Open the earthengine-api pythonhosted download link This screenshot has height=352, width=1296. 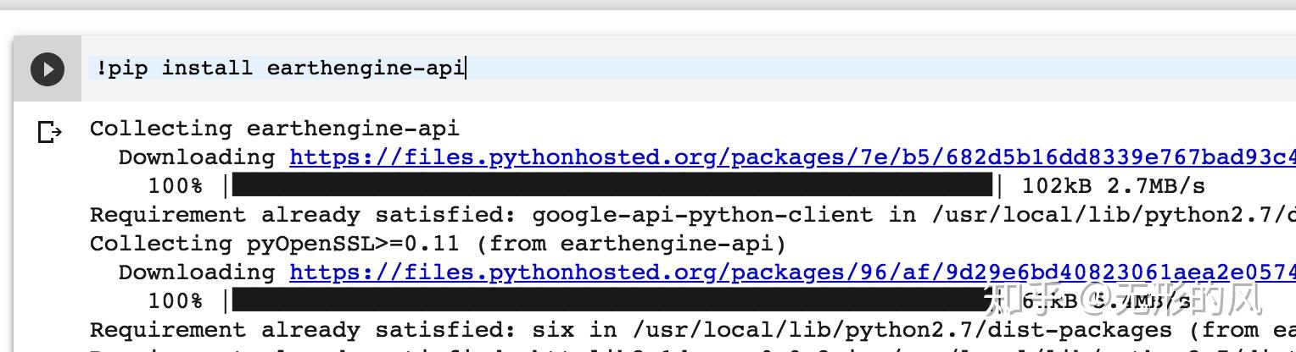point(792,157)
